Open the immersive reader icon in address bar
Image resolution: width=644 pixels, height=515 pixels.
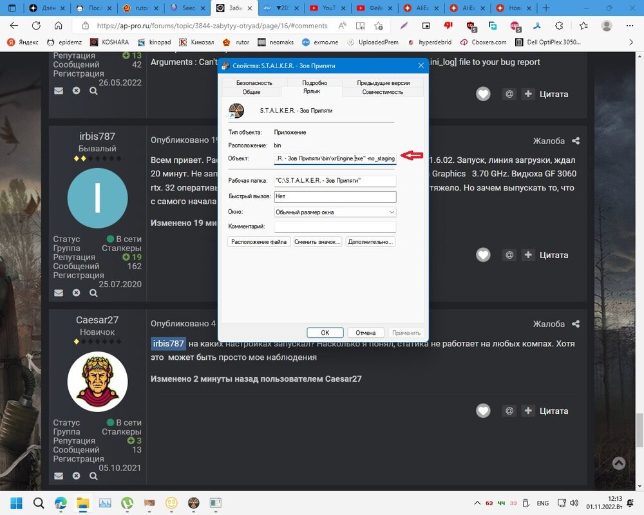point(360,26)
